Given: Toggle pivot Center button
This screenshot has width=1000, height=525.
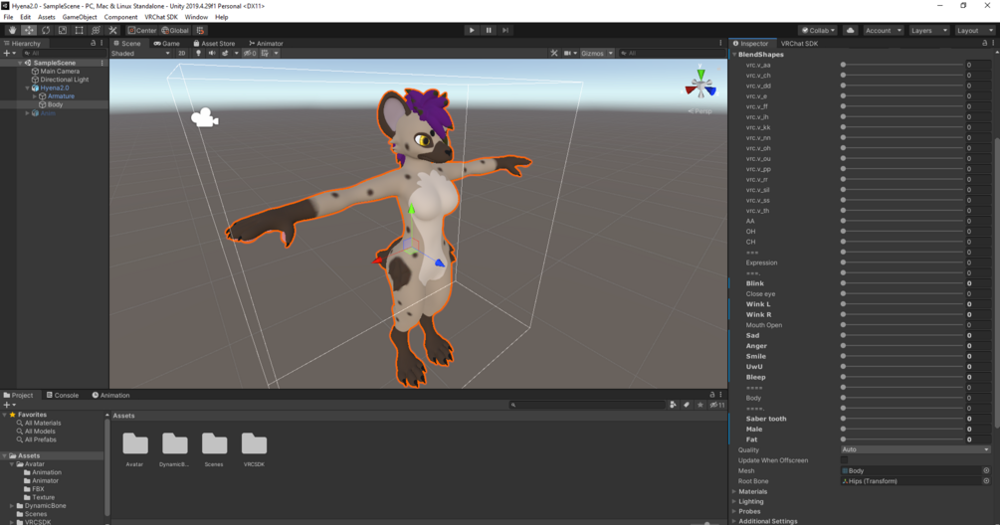Looking at the screenshot, I should 141,30.
